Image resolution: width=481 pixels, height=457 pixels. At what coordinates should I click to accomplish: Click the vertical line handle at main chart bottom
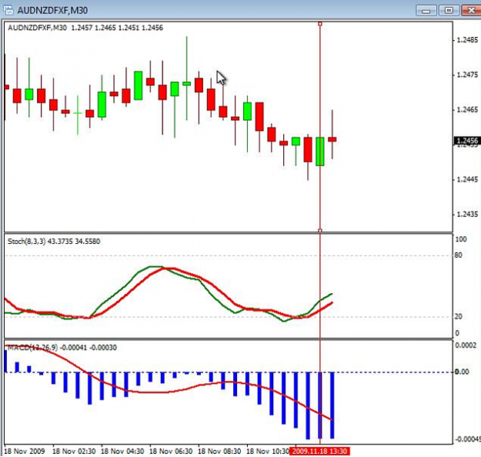coord(320,230)
